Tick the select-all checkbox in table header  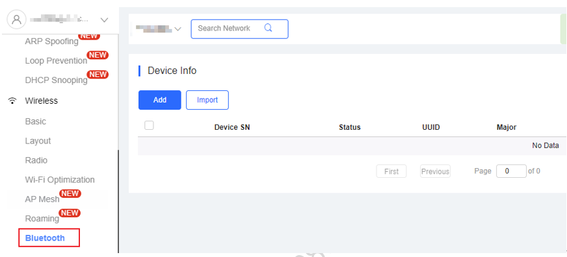149,125
